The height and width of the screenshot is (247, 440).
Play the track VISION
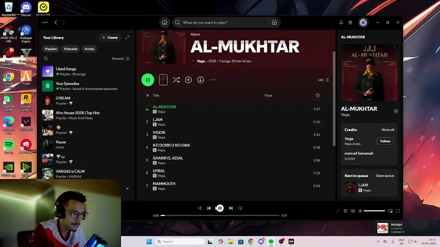pos(235,134)
